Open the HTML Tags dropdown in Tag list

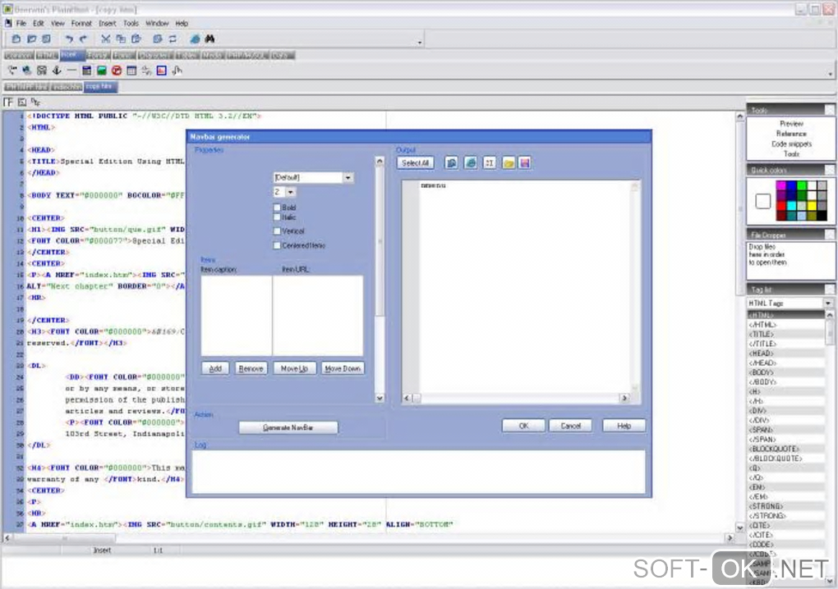tap(828, 303)
